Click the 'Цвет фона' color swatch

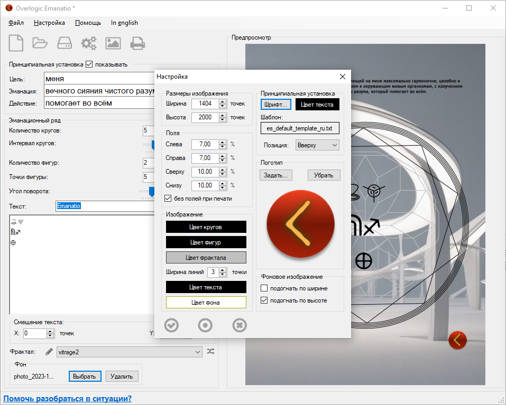click(206, 303)
